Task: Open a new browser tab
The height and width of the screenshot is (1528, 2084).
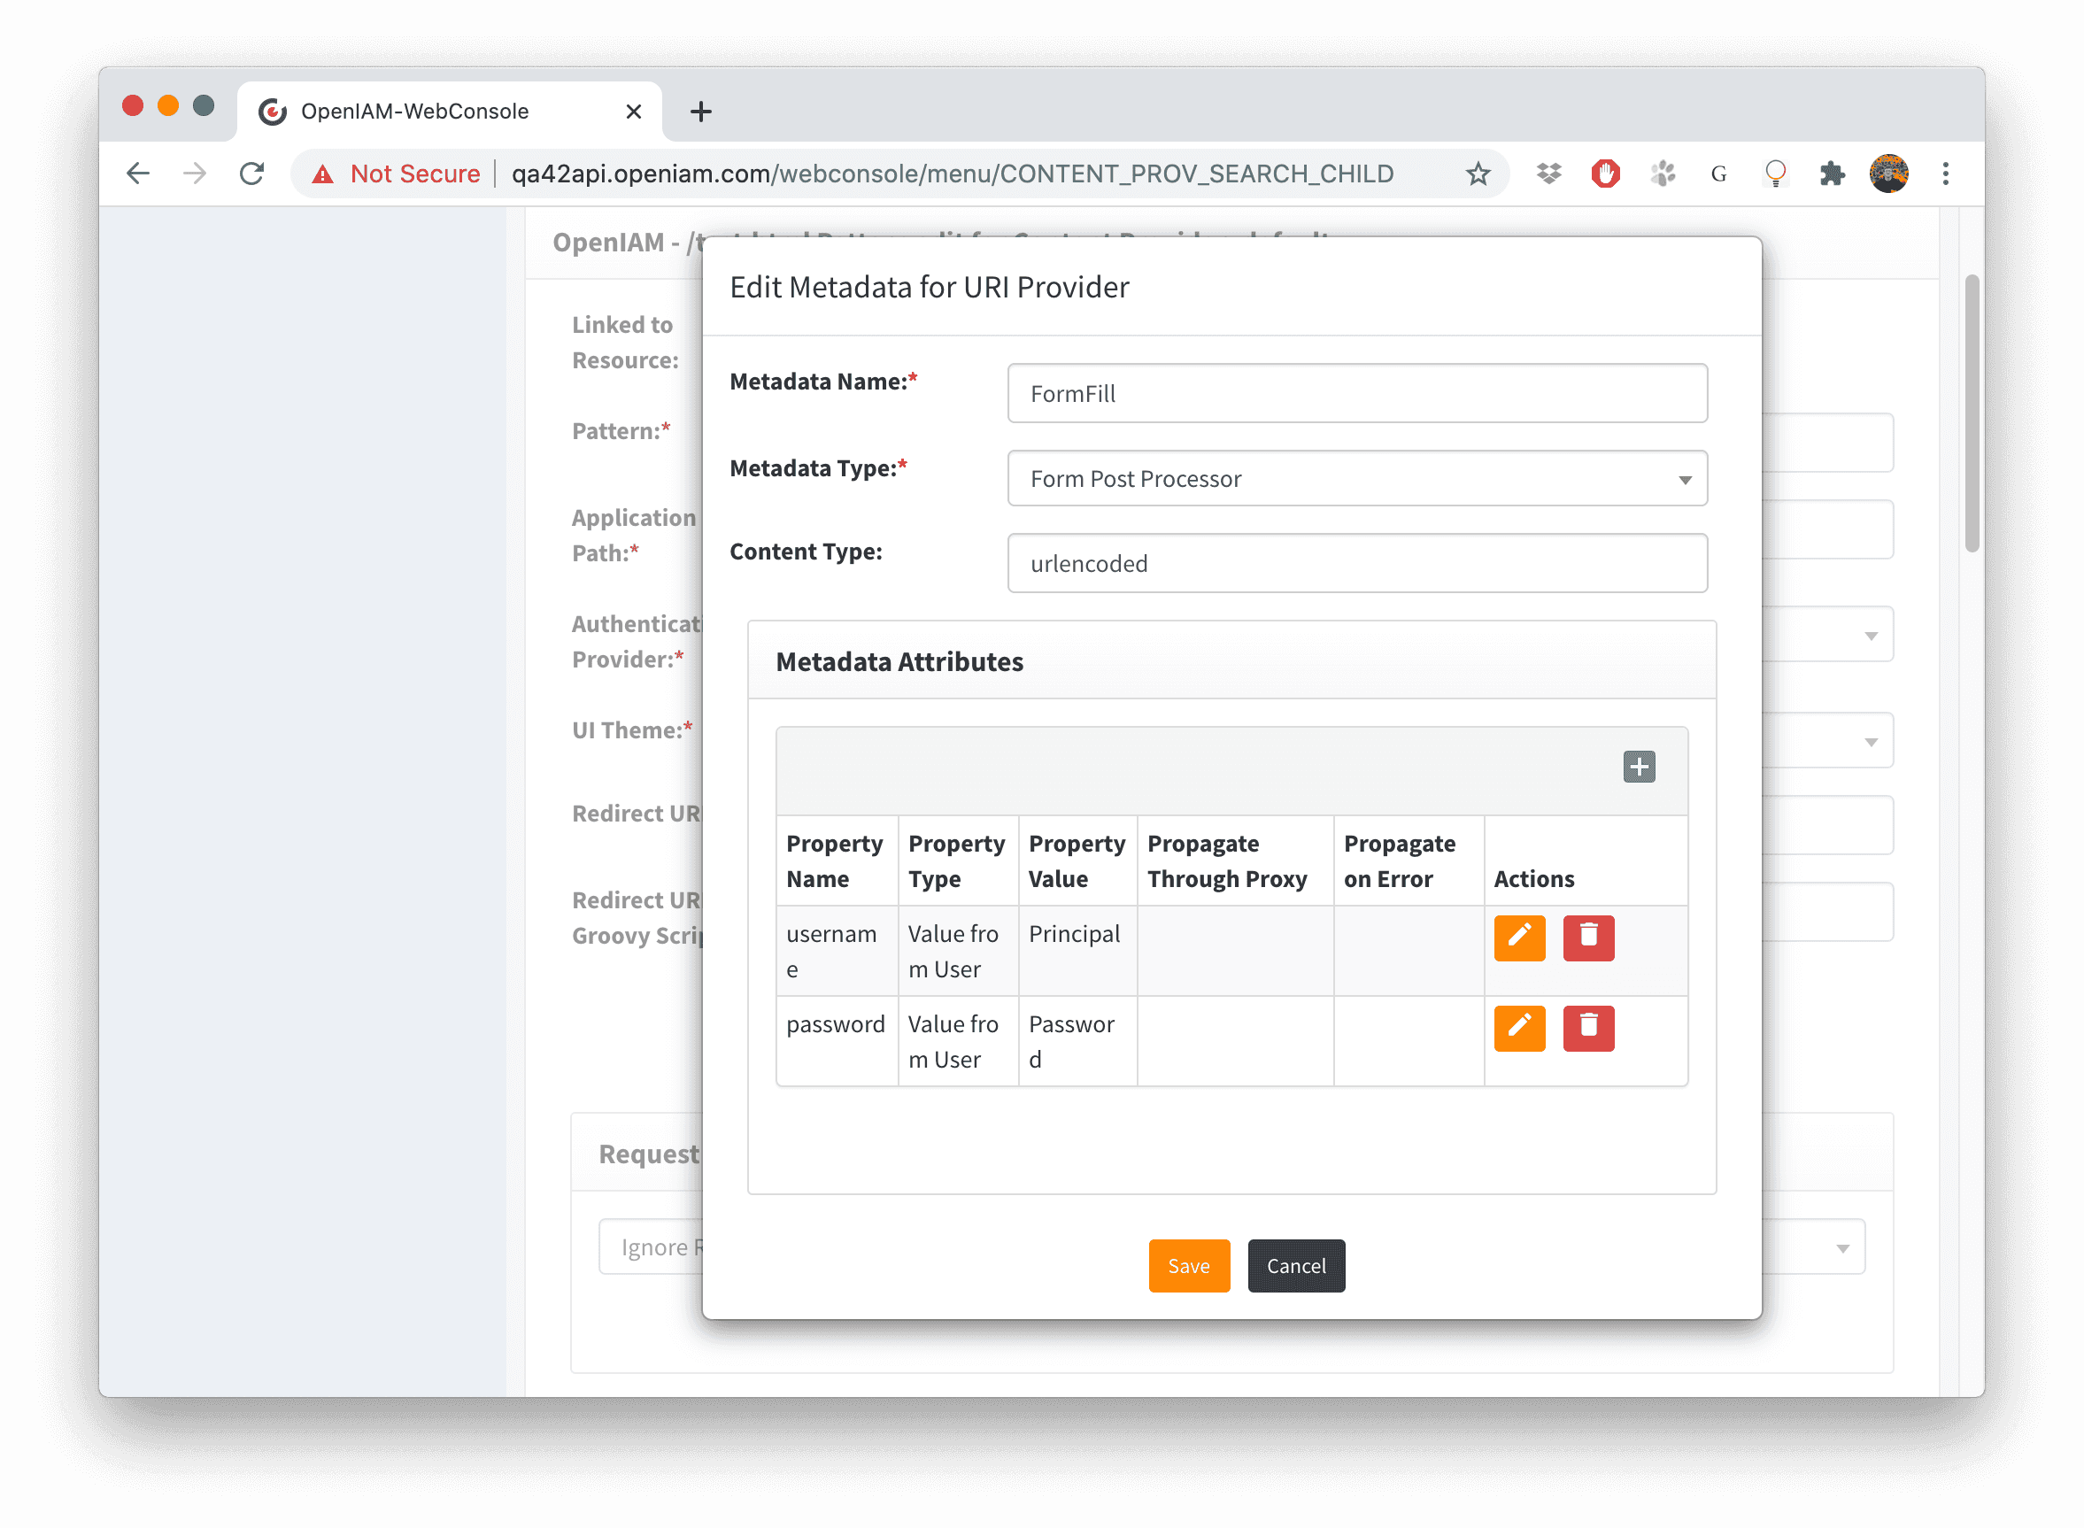Action: point(700,112)
